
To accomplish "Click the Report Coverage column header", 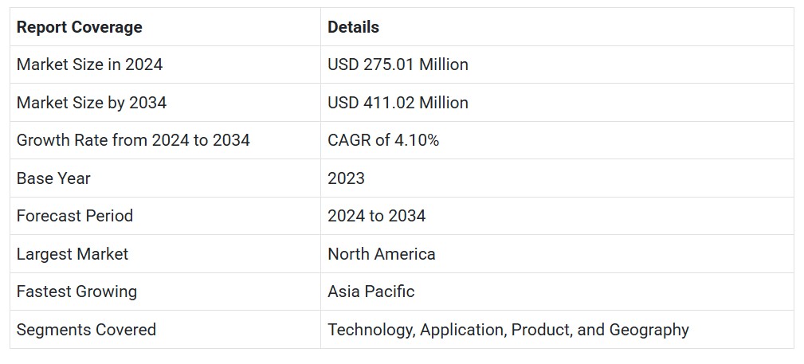I will point(79,27).
